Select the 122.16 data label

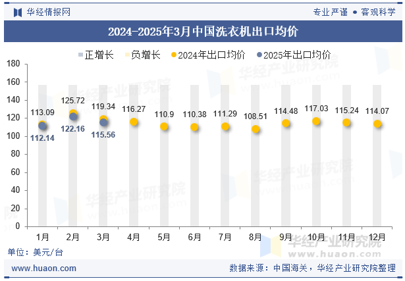(x=73, y=128)
